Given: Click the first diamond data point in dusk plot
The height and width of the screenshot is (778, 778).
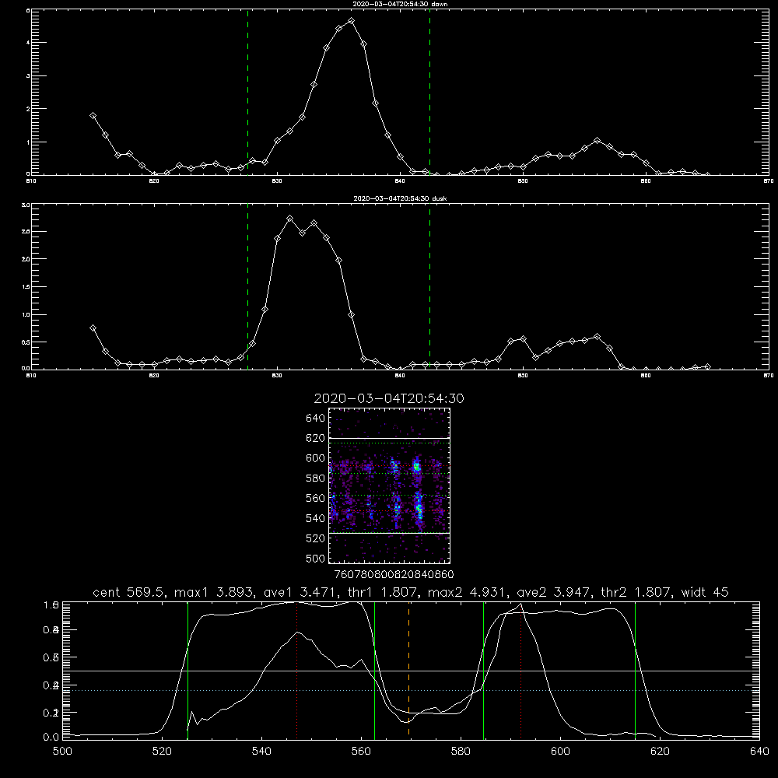Looking at the screenshot, I should (93, 328).
